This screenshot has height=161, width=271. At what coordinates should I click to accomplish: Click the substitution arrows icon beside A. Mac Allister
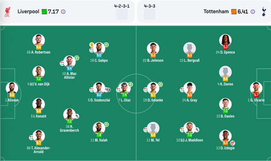tap(62, 63)
